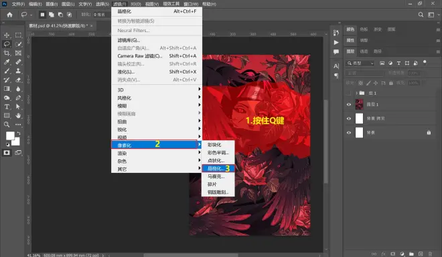Image resolution: width=442 pixels, height=257 pixels.
Task: Select the Rectangular Marquee tool
Action: click(x=18, y=35)
